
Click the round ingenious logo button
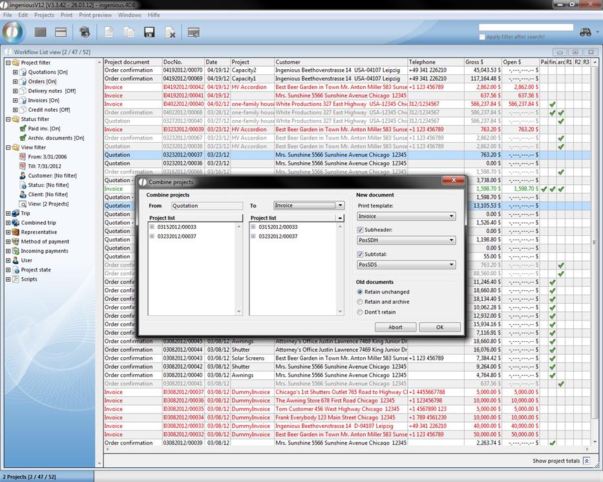click(13, 32)
